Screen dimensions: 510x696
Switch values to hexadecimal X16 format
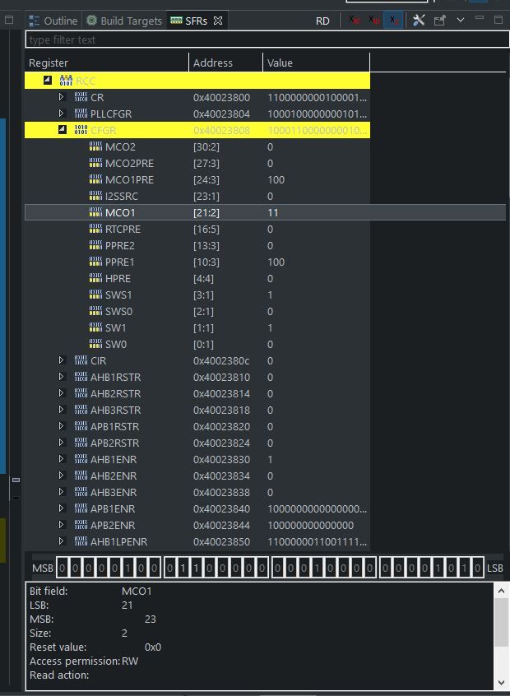coord(355,21)
